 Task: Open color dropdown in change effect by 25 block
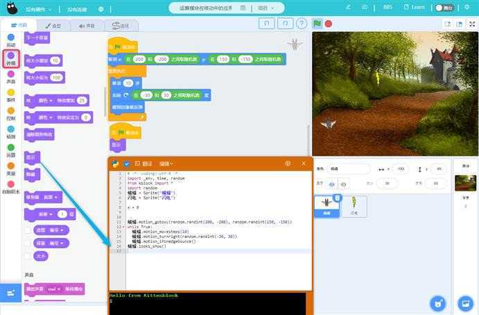point(45,101)
